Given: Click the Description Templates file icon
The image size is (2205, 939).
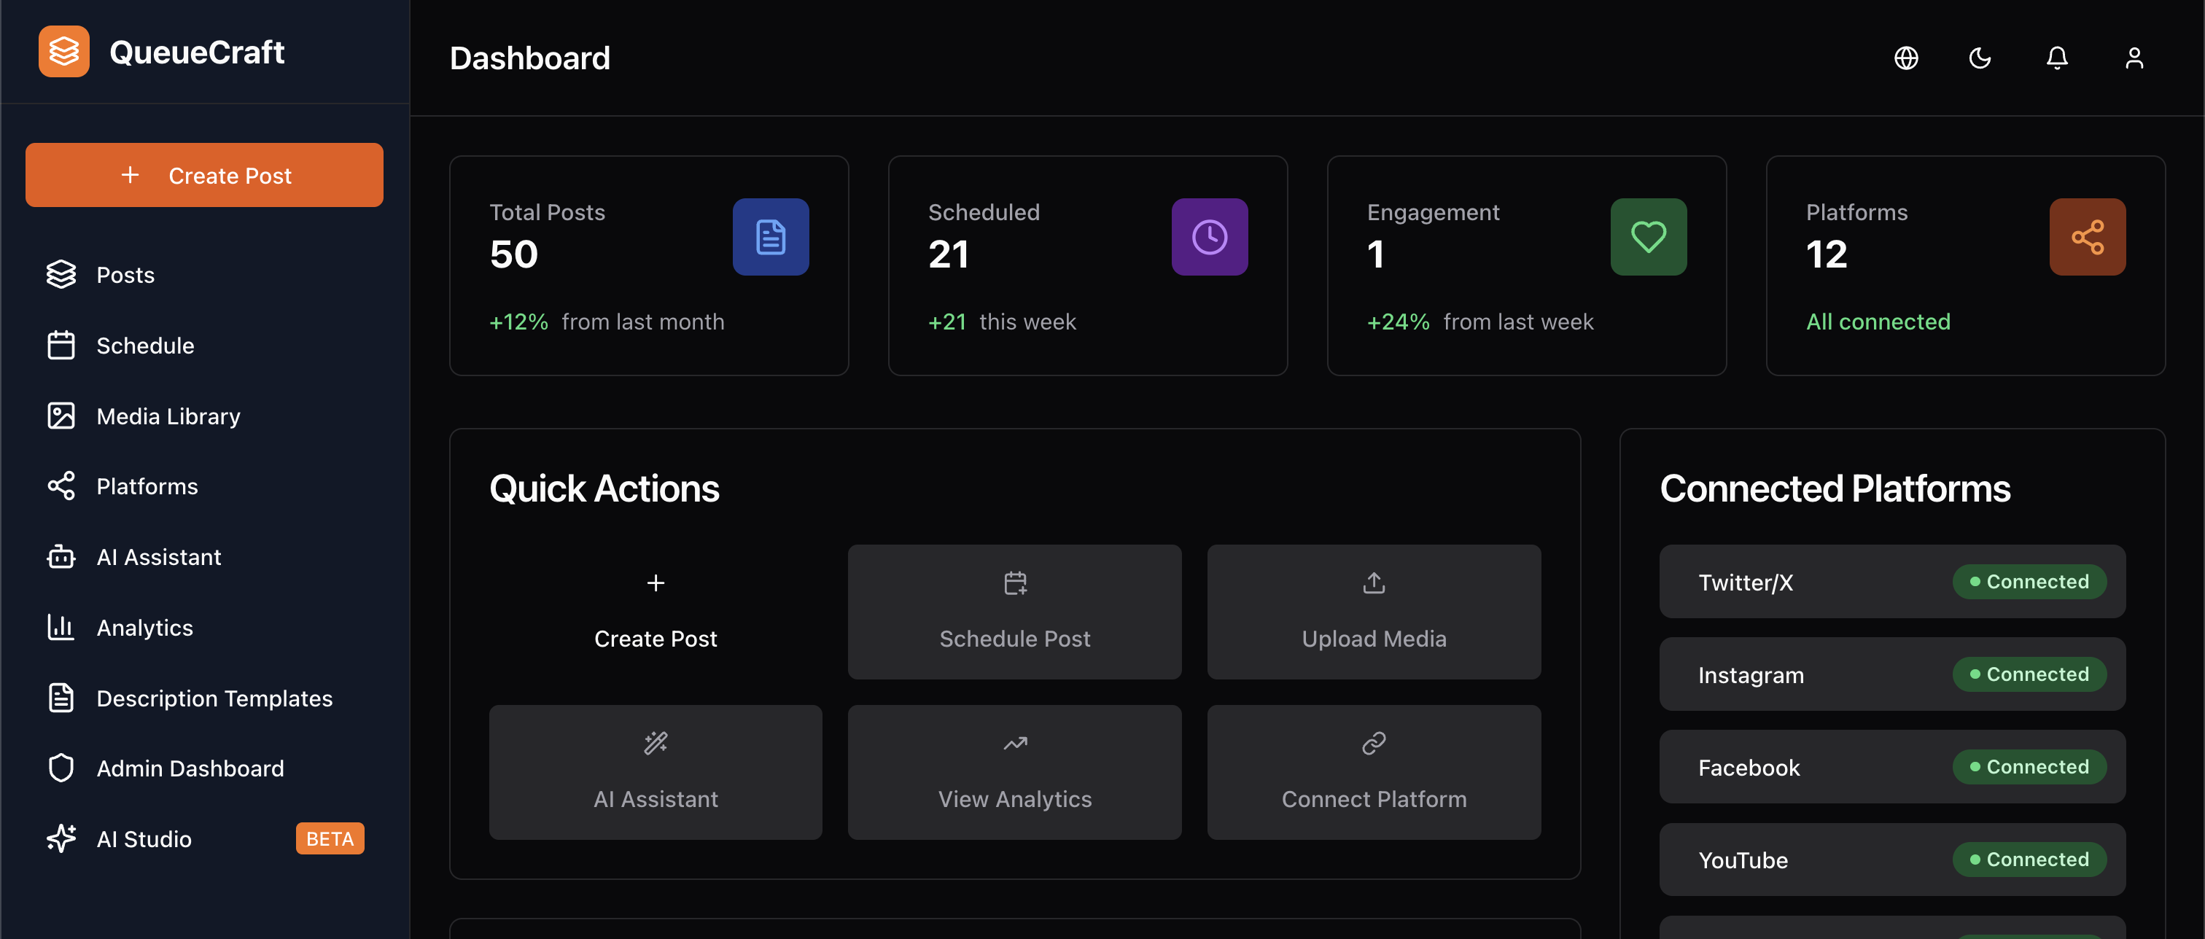Looking at the screenshot, I should click(61, 698).
